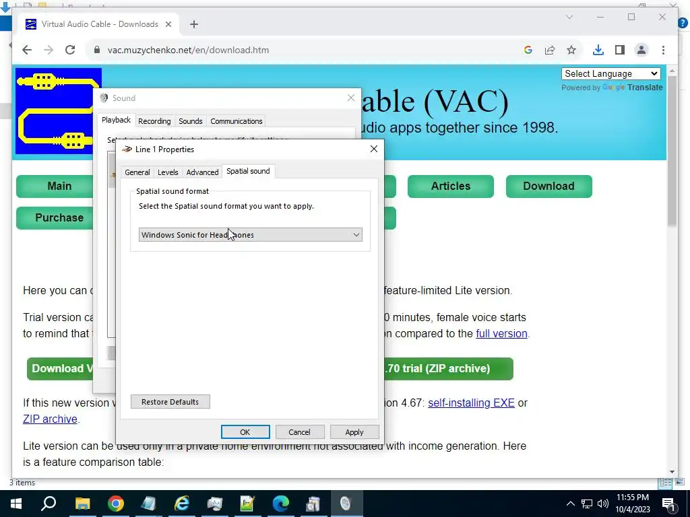Screen dimensions: 690x517
Task: Bookmark this page with star icon
Action: (571, 50)
